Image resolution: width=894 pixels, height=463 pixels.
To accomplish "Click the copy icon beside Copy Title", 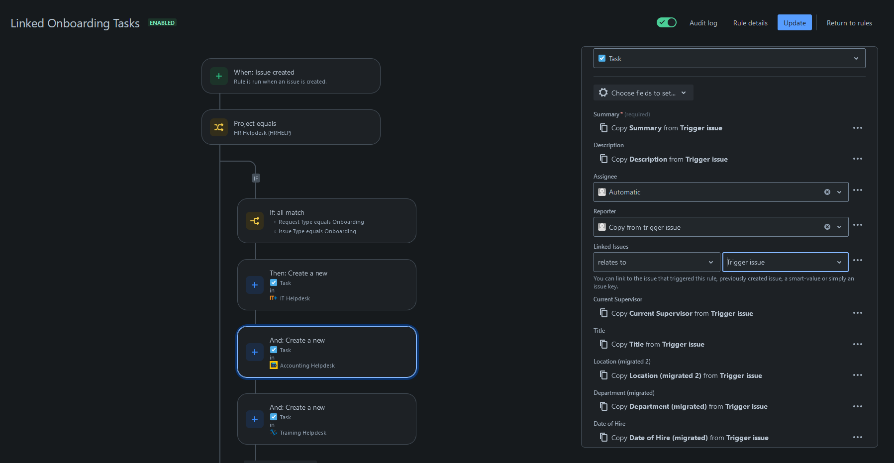I will [x=603, y=344].
